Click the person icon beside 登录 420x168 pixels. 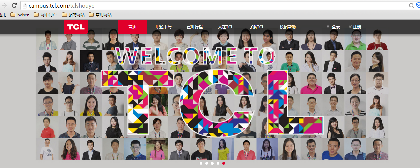pos(328,27)
